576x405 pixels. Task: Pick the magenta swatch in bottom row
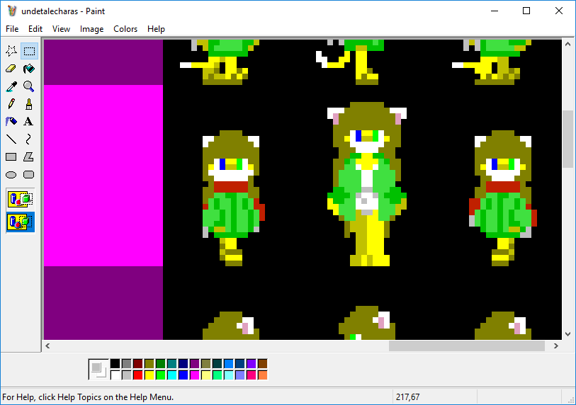195,375
